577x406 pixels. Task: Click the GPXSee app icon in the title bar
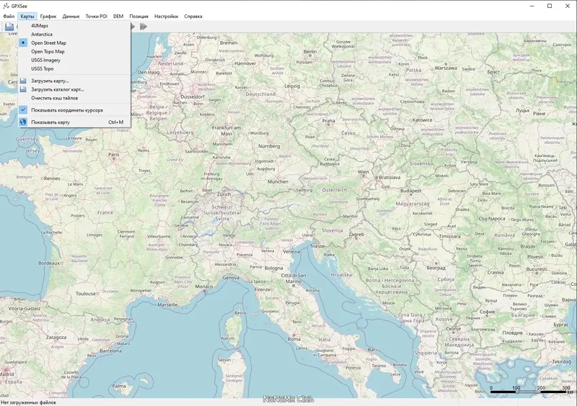pos(6,6)
